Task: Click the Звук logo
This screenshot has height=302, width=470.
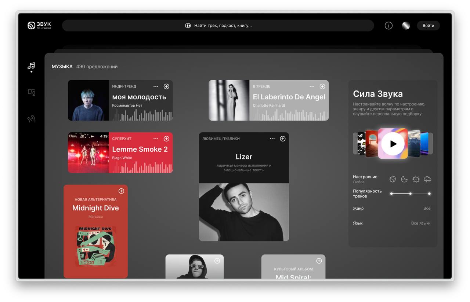Action: (39, 25)
